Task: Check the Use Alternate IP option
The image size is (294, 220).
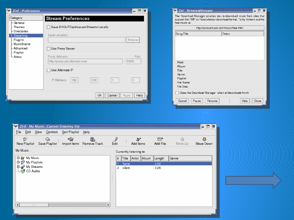Action: pyautogui.click(x=48, y=70)
